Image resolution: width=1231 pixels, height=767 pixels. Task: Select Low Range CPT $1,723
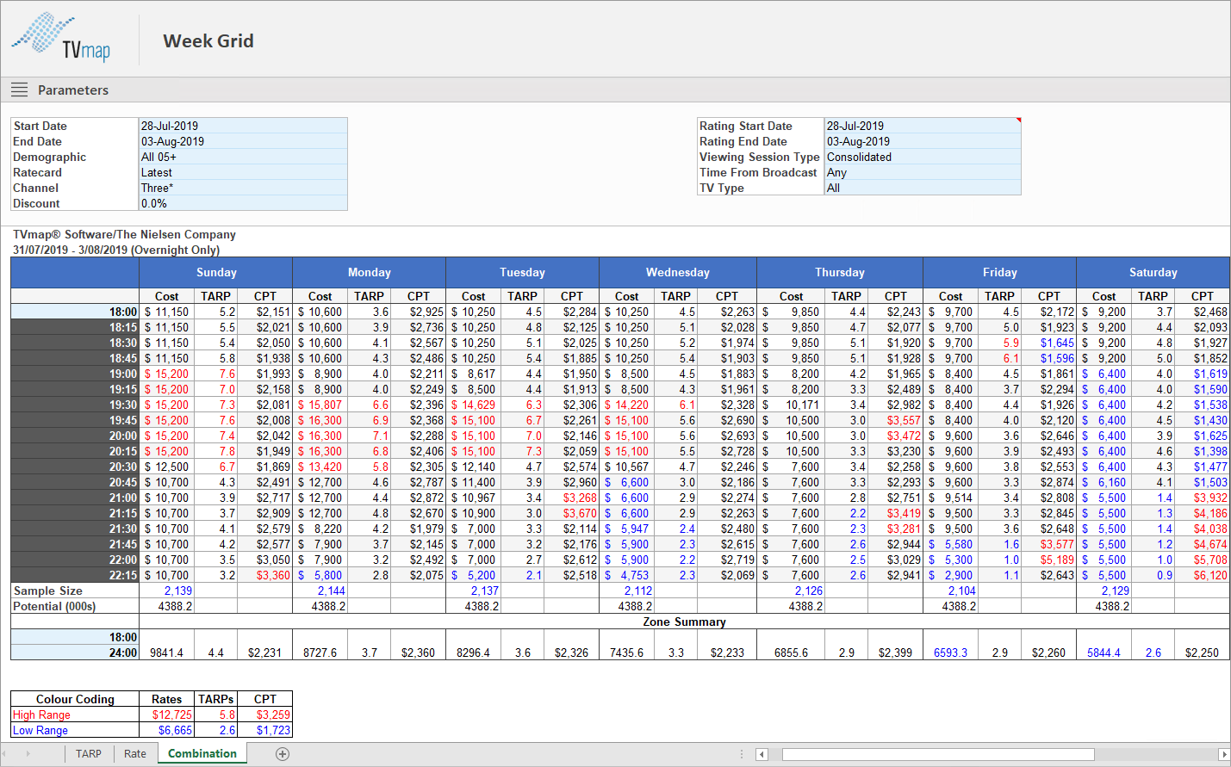pyautogui.click(x=265, y=730)
